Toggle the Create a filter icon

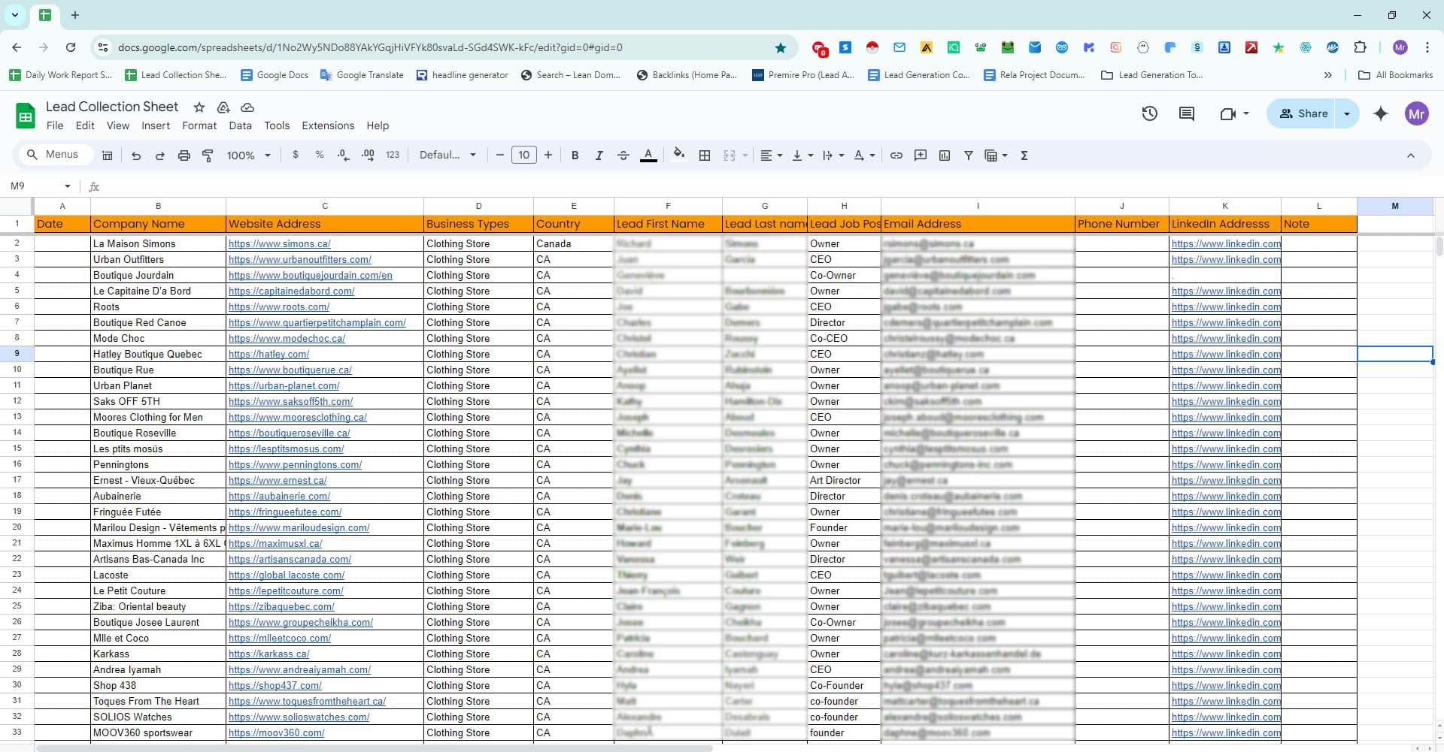[x=969, y=156]
